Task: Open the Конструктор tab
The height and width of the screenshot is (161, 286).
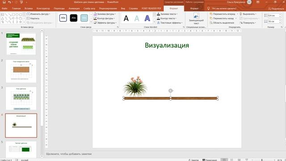Action: tap(43, 8)
